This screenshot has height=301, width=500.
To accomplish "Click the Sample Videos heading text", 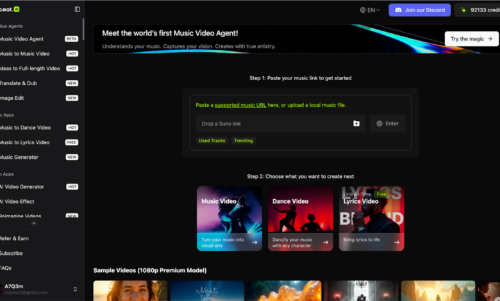I will click(x=150, y=270).
